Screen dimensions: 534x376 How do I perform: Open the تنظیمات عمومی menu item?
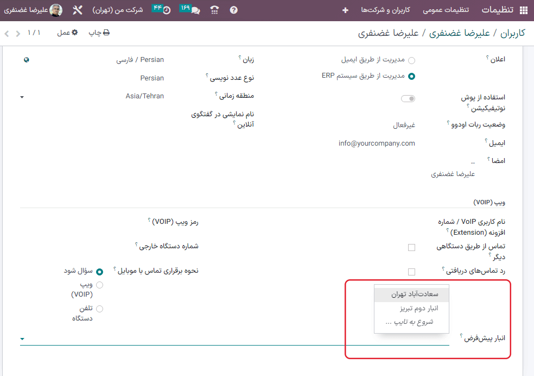tap(446, 10)
